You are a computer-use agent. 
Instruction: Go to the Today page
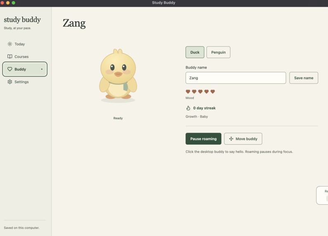pos(25,44)
